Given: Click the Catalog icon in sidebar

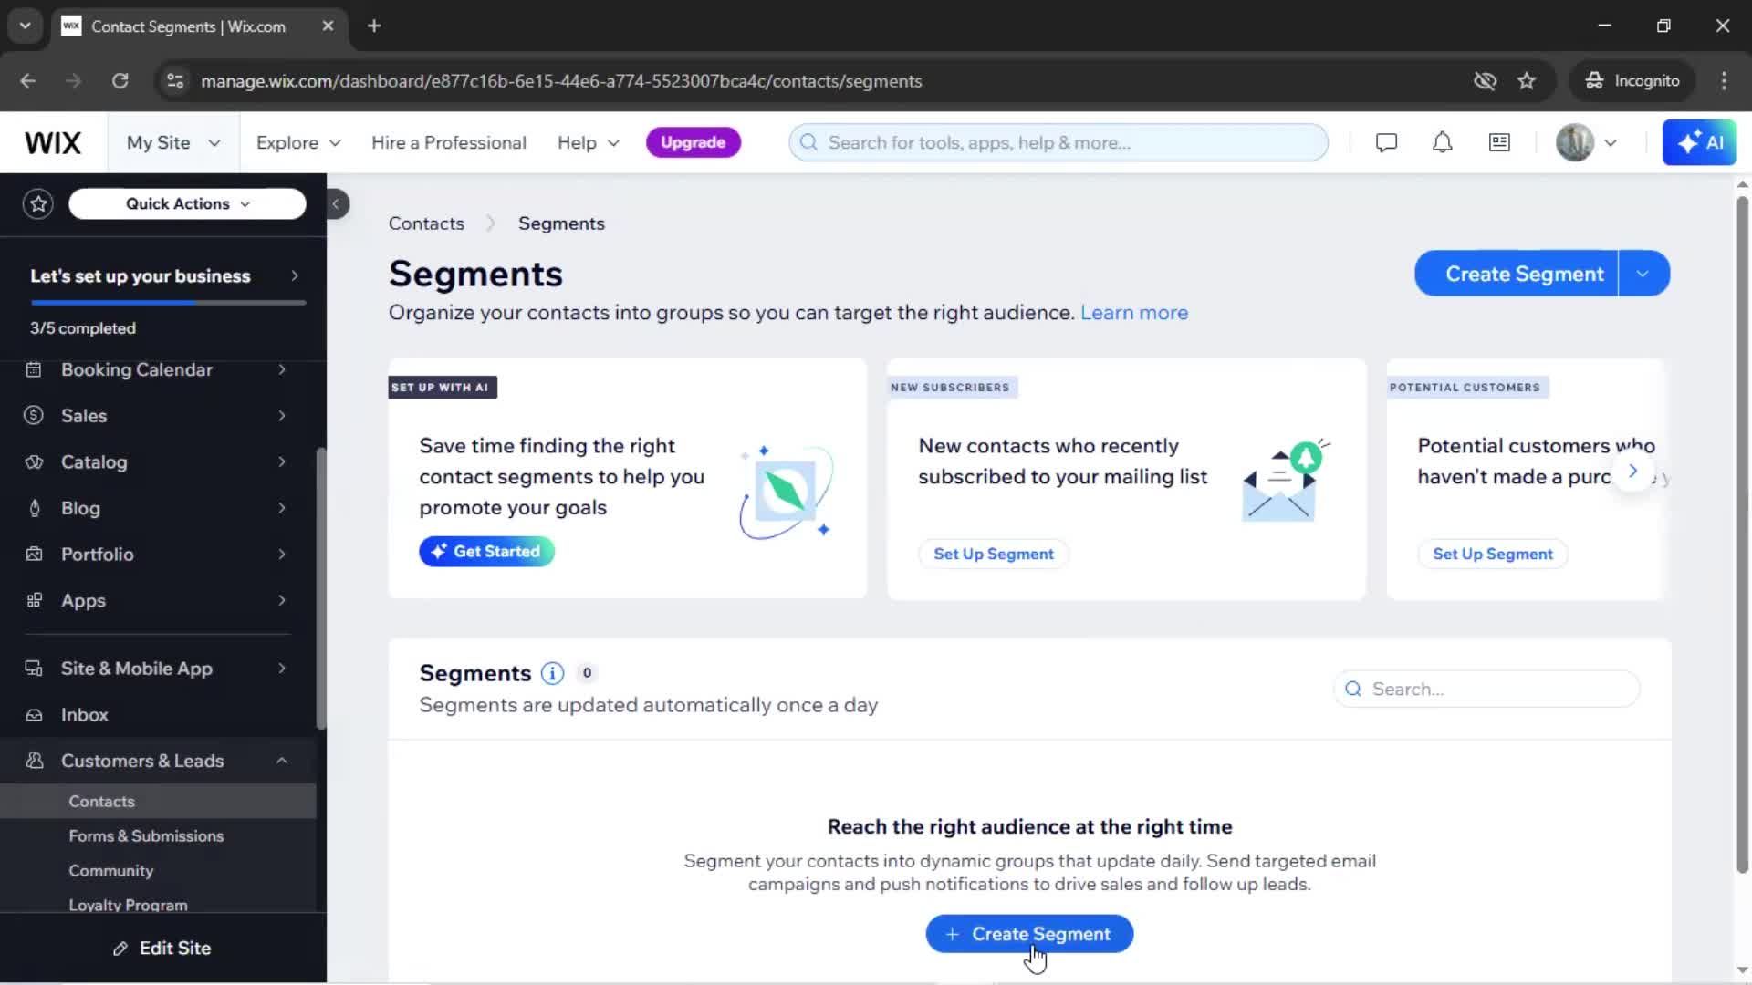Looking at the screenshot, I should [x=34, y=462].
